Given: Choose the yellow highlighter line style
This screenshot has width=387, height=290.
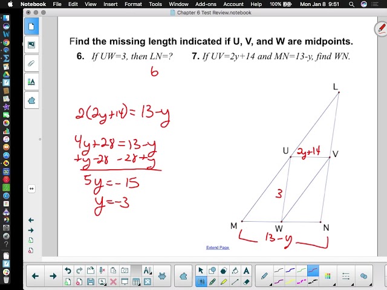Looking at the screenshot, I should [x=290, y=282].
